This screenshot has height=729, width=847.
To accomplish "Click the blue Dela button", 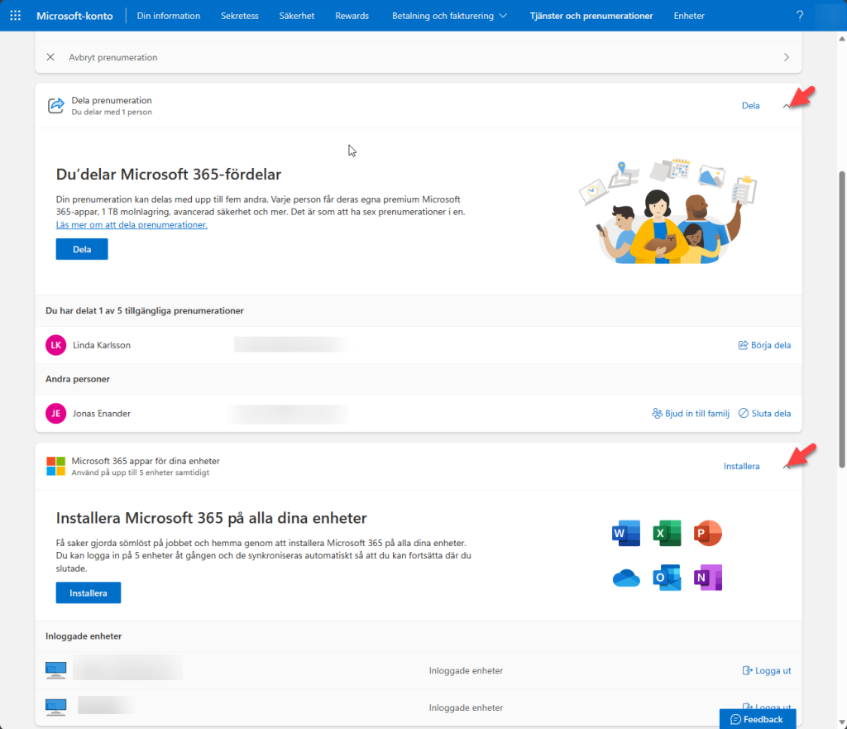I will 82,249.
